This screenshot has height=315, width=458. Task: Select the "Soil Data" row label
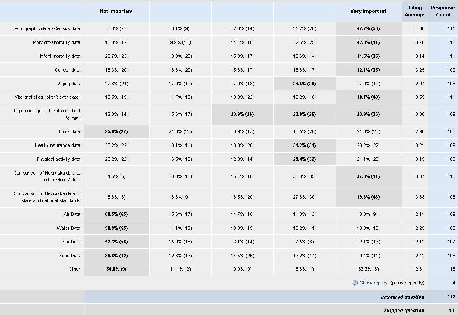(x=71, y=242)
